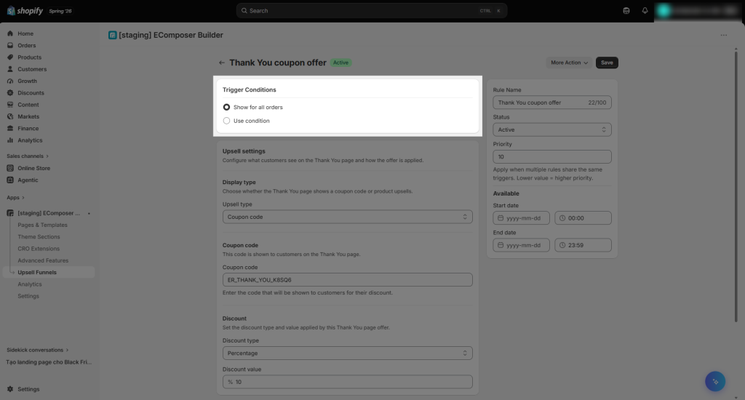Open the Upsell type dropdown
745x400 pixels.
[x=347, y=217]
